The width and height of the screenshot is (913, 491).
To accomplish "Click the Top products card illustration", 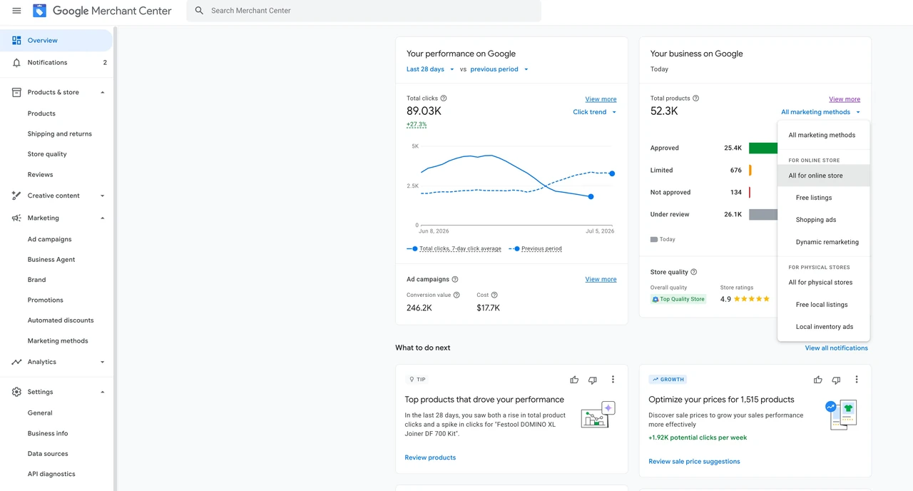I will coord(598,415).
